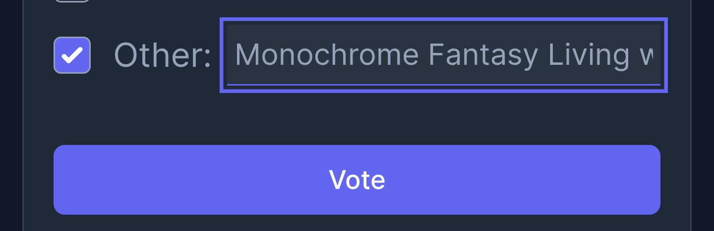Focus the Other text input field
The image size is (714, 231).
click(x=444, y=55)
